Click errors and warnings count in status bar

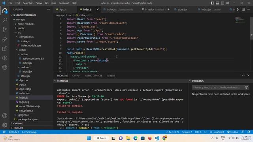point(14,132)
